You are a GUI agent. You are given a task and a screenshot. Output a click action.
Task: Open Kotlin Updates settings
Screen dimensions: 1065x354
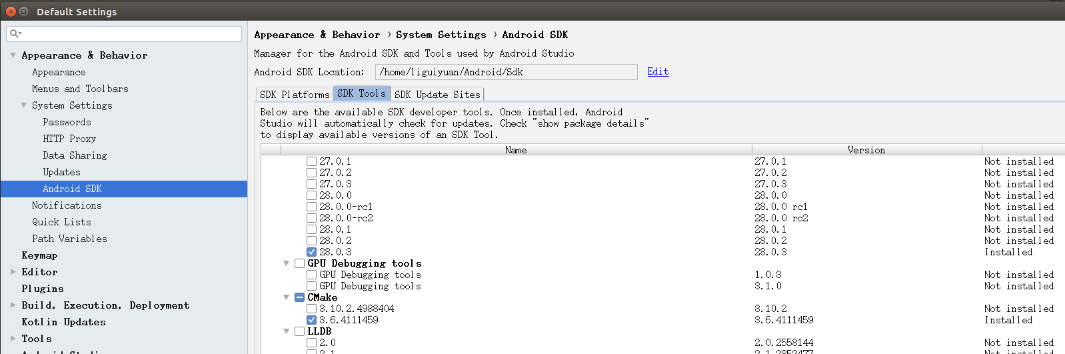(x=63, y=322)
